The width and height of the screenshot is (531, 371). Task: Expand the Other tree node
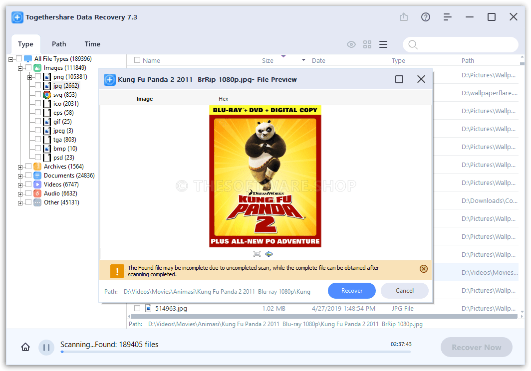(x=20, y=203)
